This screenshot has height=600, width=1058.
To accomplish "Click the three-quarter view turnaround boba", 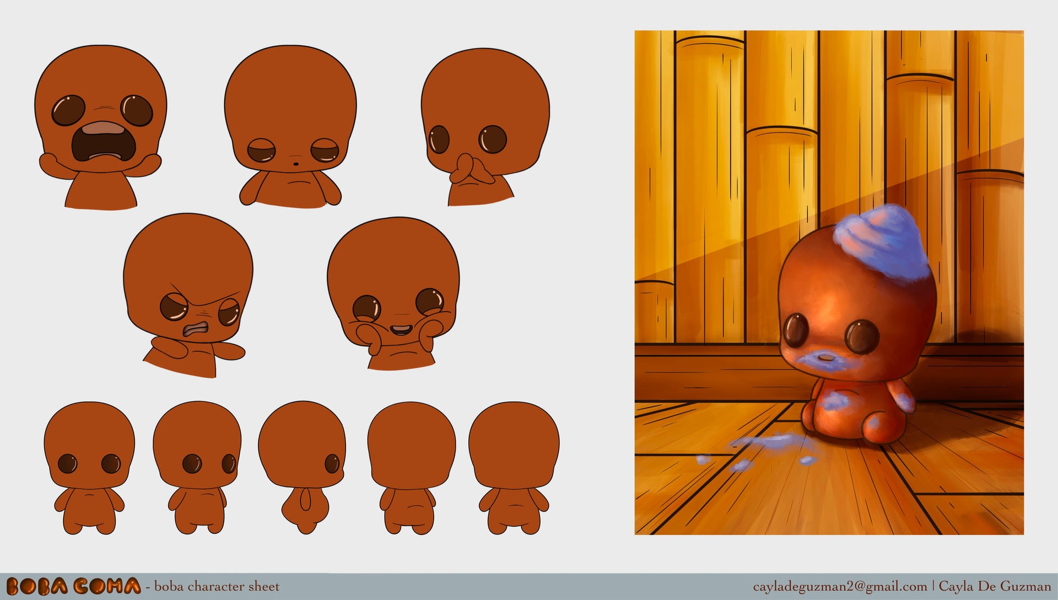I will [197, 468].
